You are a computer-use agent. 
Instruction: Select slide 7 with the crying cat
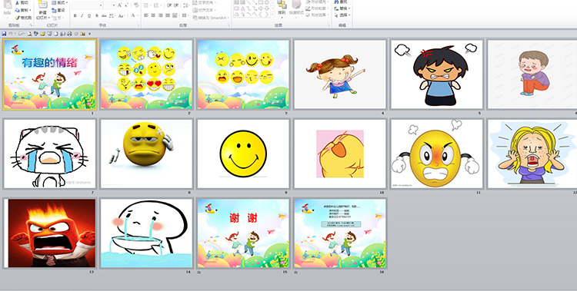[x=50, y=154]
